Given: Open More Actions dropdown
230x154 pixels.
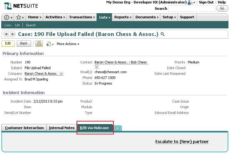Looking at the screenshot, I should (x=68, y=44).
